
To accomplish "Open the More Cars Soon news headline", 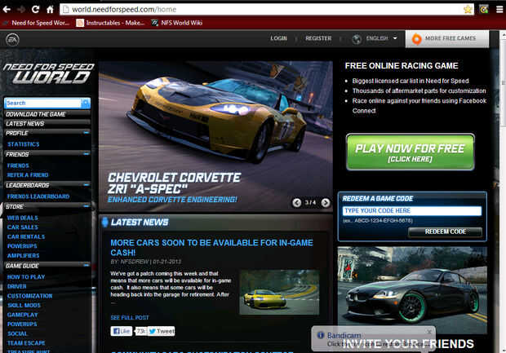I will (211, 247).
